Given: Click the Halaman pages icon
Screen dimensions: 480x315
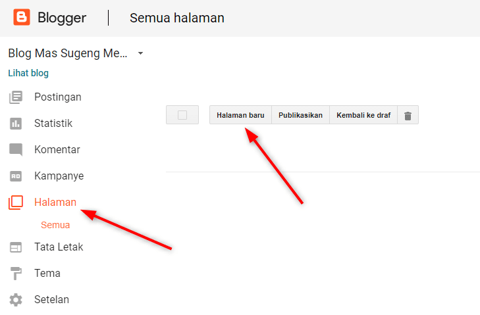Looking at the screenshot, I should coord(16,203).
